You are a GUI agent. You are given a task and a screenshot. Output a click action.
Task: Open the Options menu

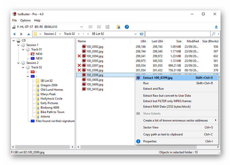[x=26, y=20]
